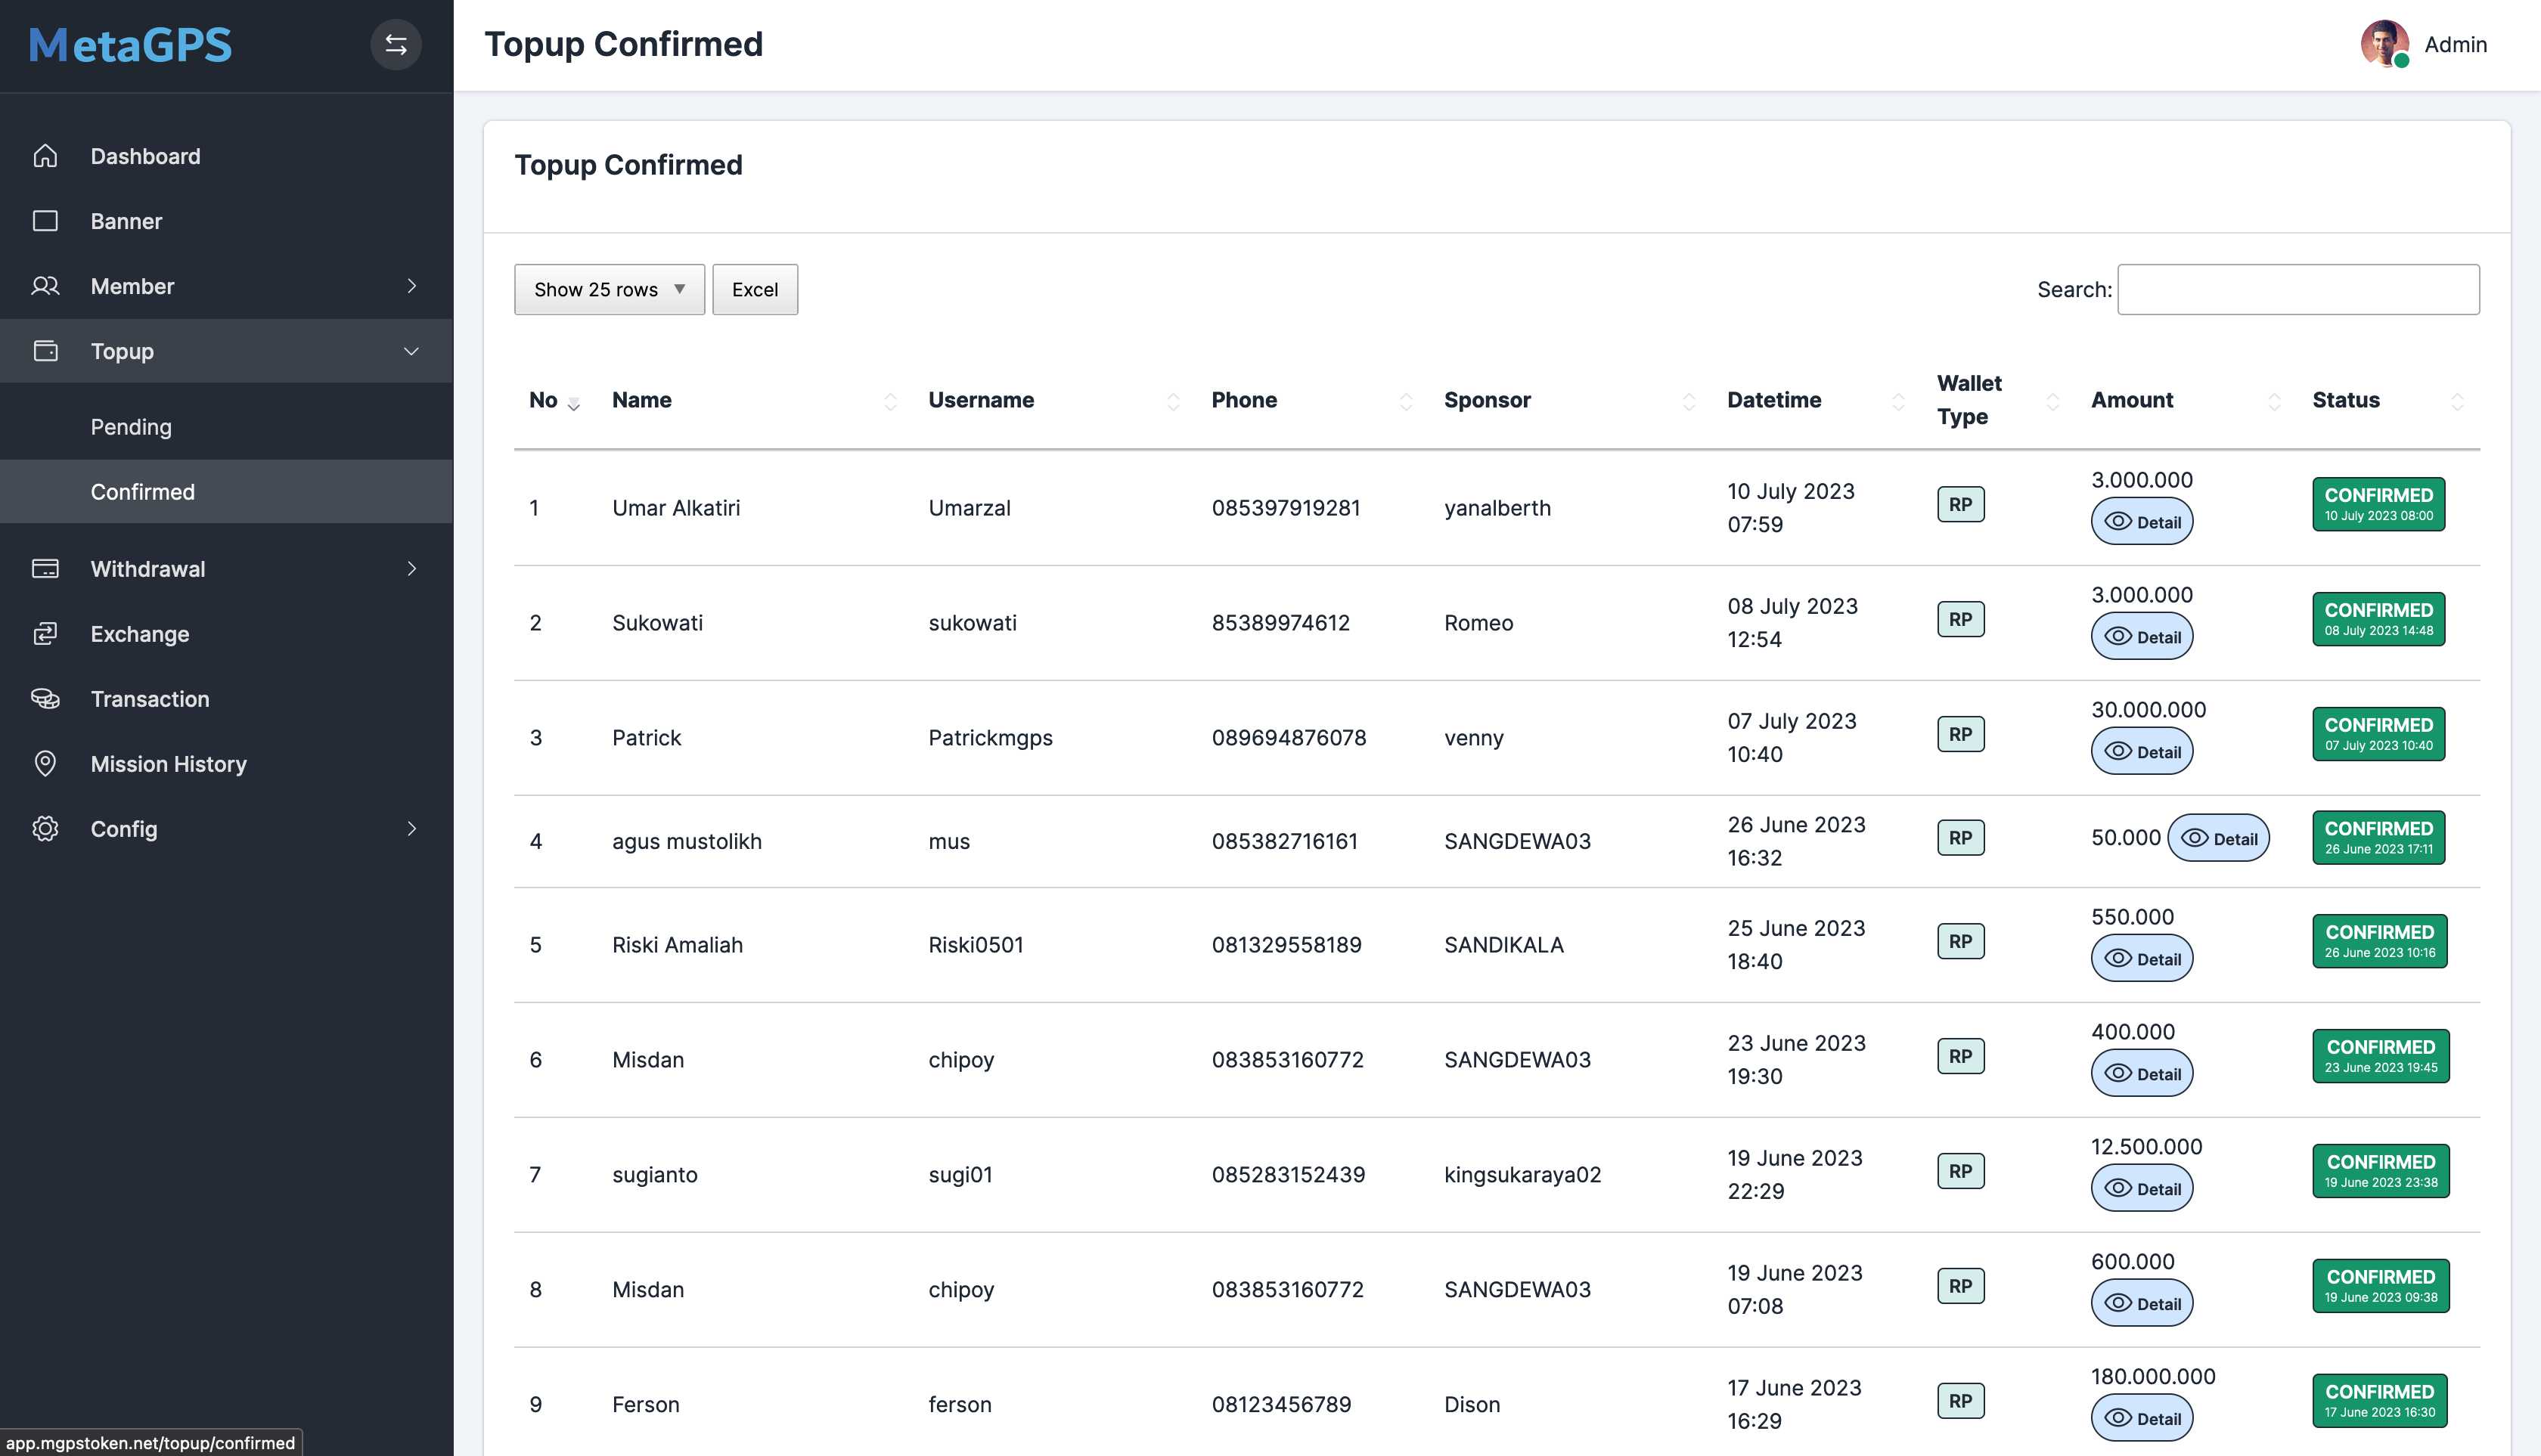
Task: Click name Riski Amaliah
Action: 678,945
